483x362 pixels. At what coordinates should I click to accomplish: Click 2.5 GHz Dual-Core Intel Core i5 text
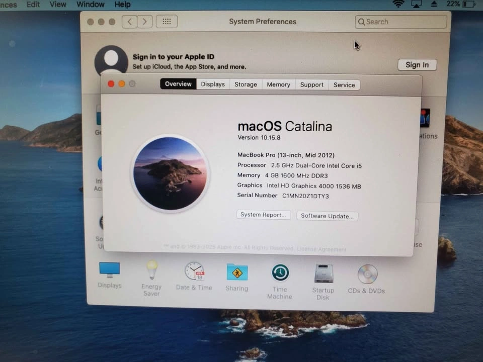(x=316, y=165)
